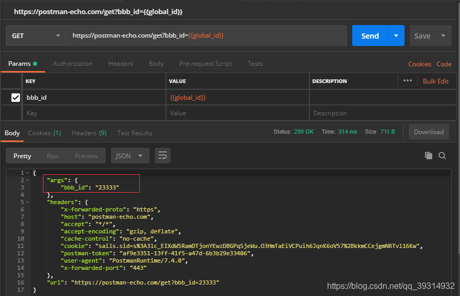Switch to the response Body tab

tap(12, 133)
